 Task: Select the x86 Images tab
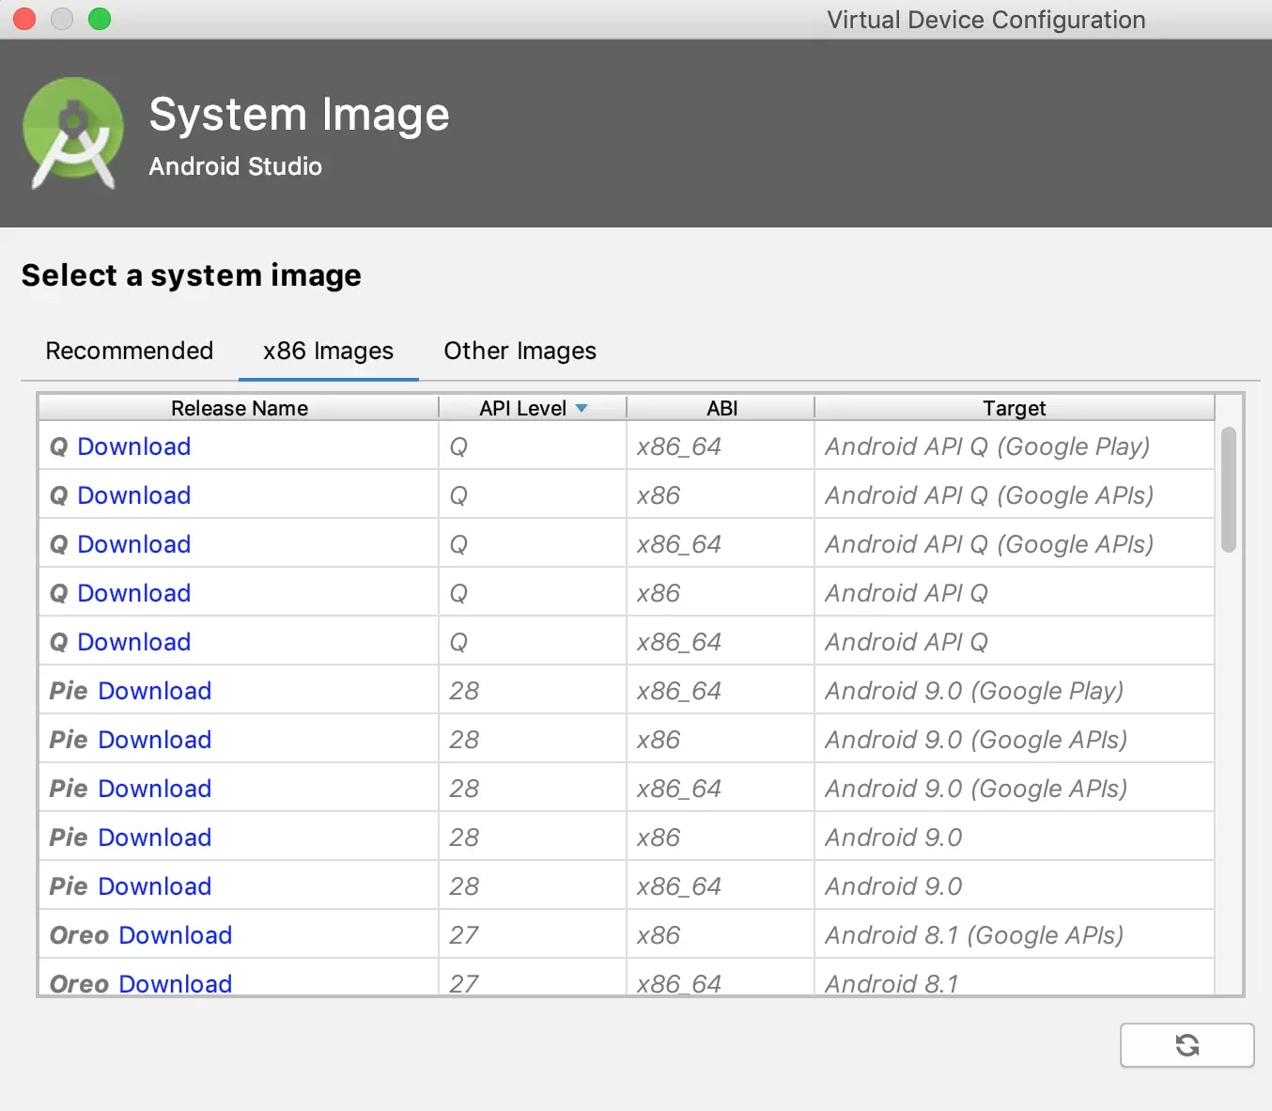pos(328,351)
